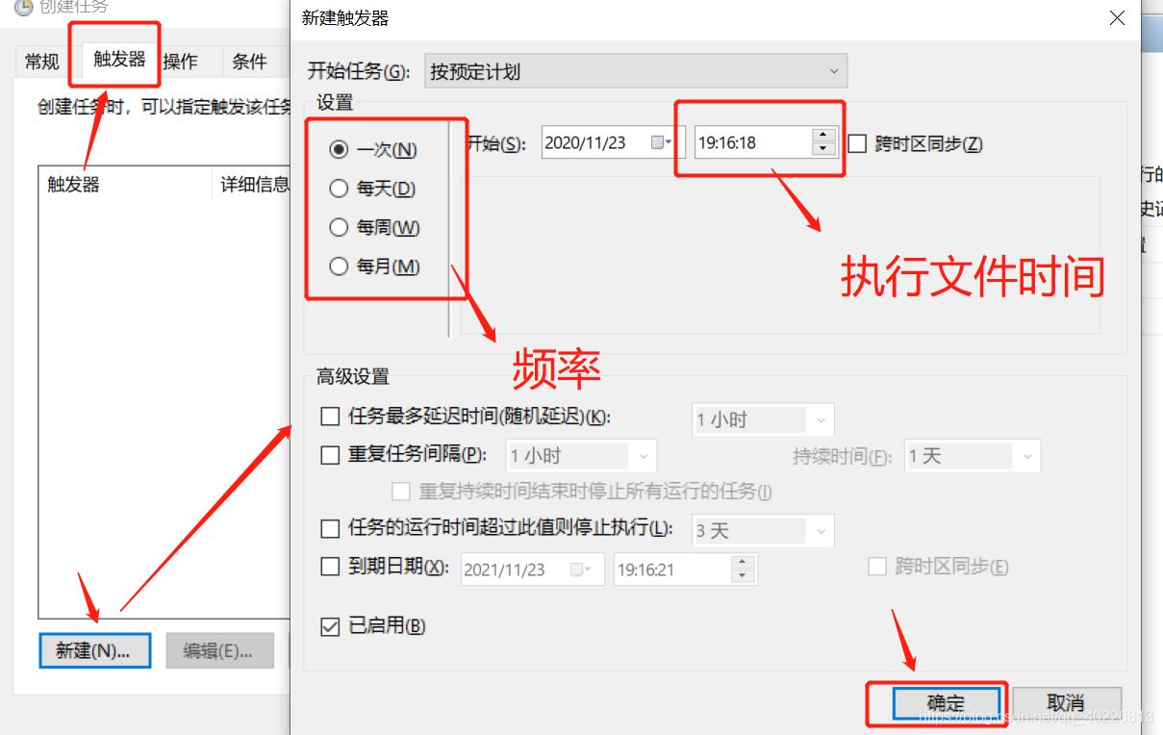This screenshot has width=1163, height=735.
Task: Uncheck the 已启用 checkbox
Action: [332, 625]
